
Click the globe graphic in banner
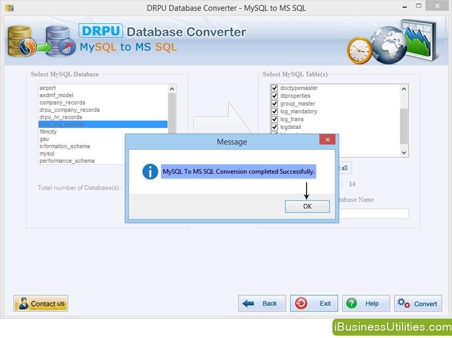coord(388,45)
